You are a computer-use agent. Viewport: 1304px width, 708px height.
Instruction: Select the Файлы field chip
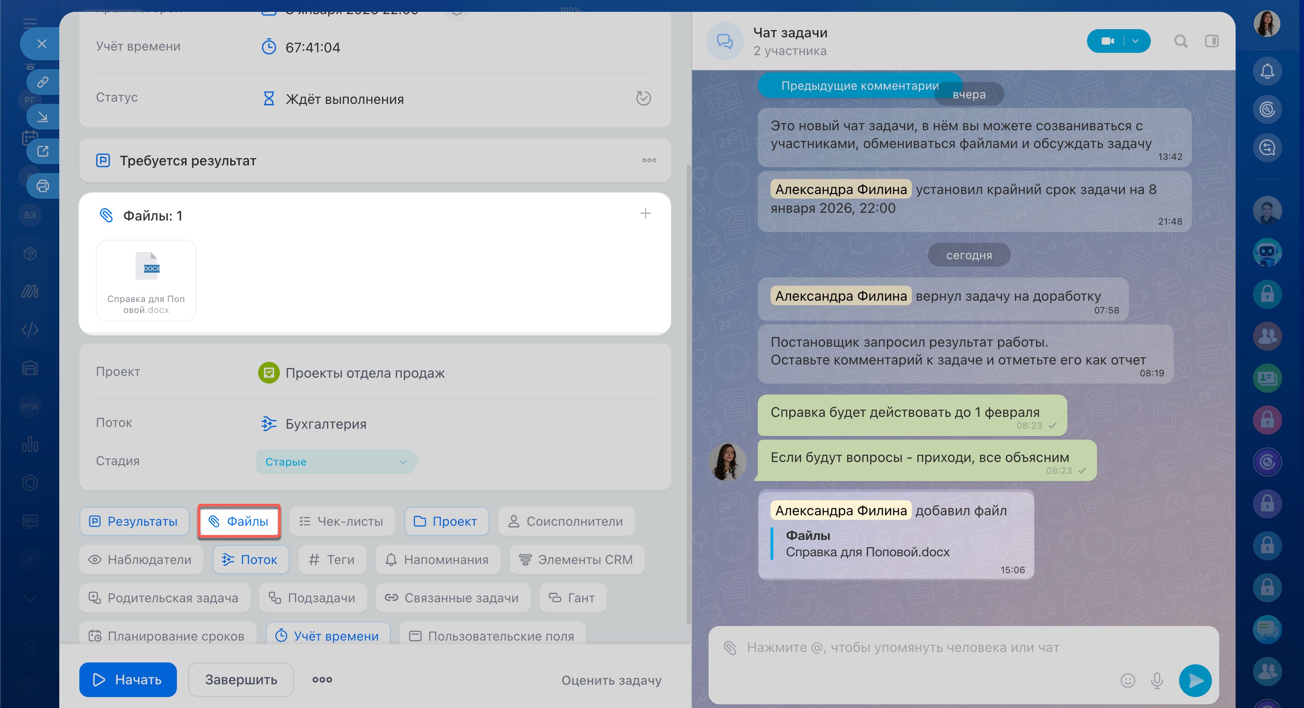pyautogui.click(x=239, y=521)
